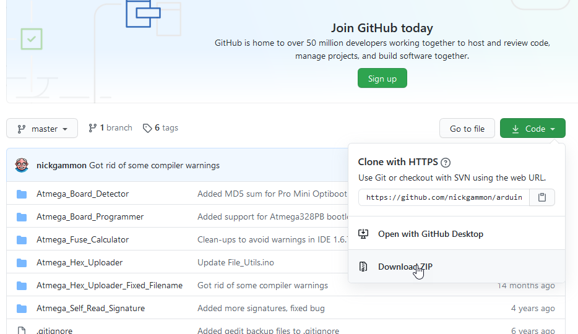
Task: Click folder icon next to Atmega_Board_Programmer
Action: 22,216
